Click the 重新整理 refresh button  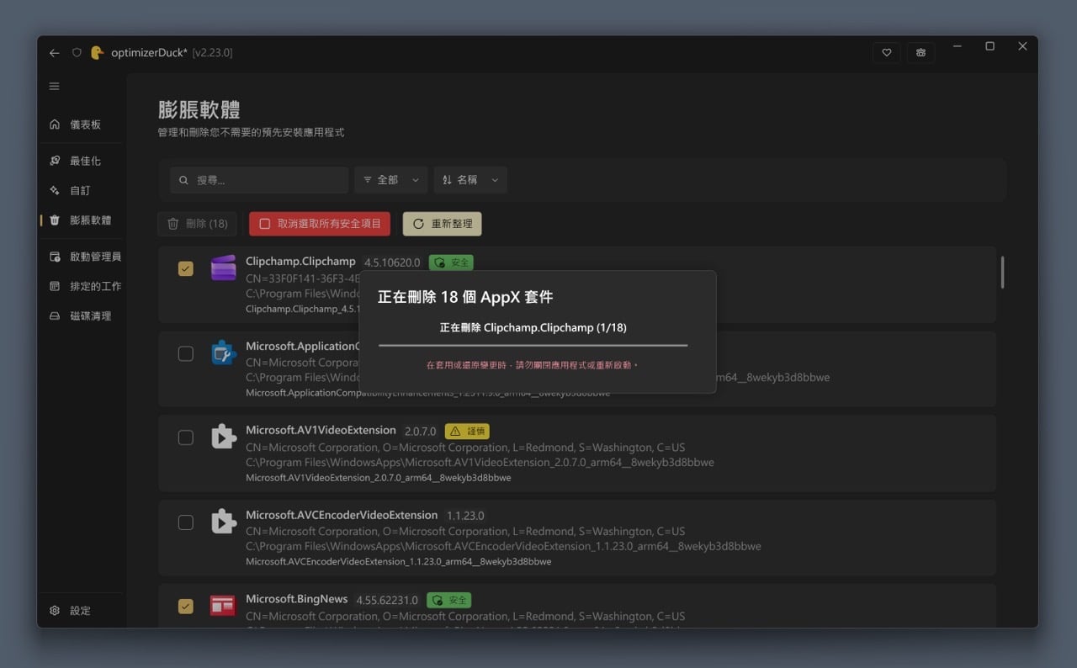pos(443,224)
